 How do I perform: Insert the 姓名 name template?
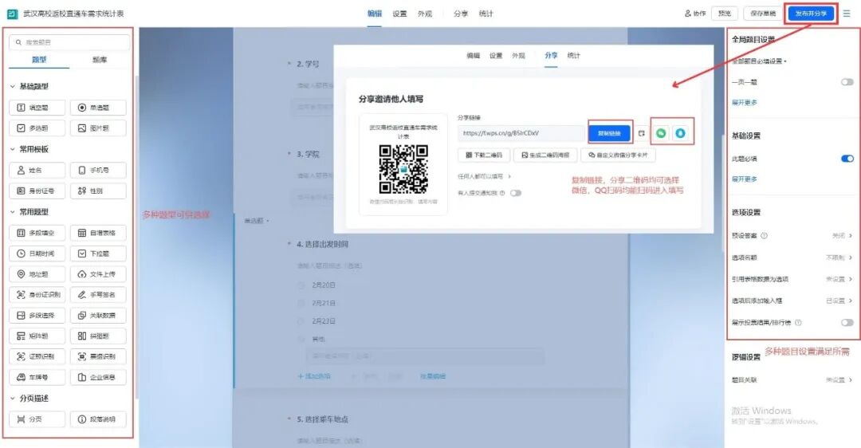tap(37, 171)
